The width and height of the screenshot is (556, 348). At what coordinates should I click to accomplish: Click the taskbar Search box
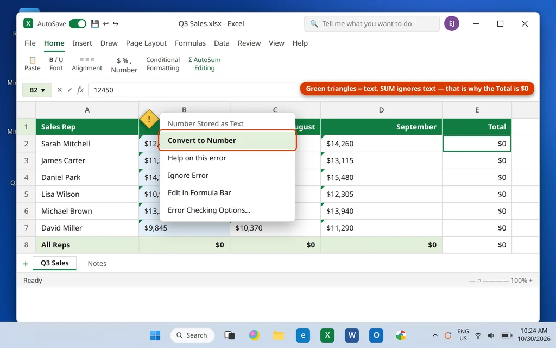click(192, 335)
